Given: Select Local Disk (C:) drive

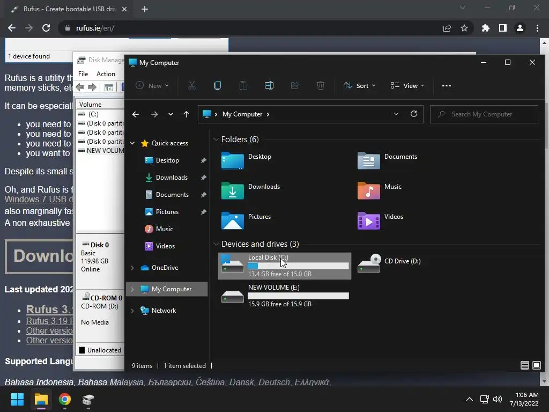Looking at the screenshot, I should click(x=284, y=266).
